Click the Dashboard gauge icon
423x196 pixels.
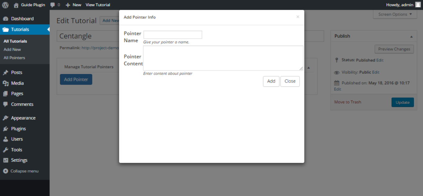click(6, 19)
